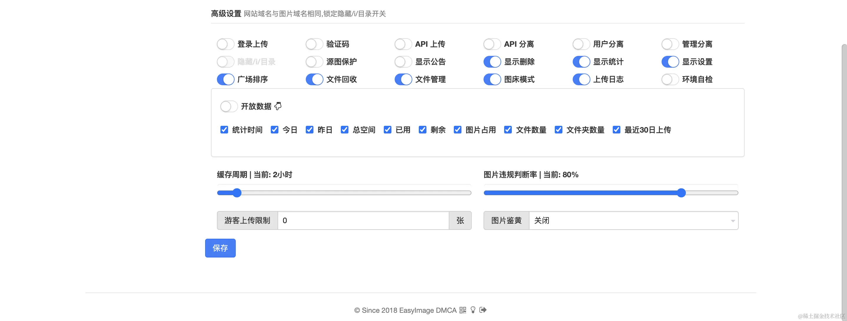This screenshot has width=847, height=321.
Task: Enable the 登录上传 toggle
Action: (x=225, y=44)
